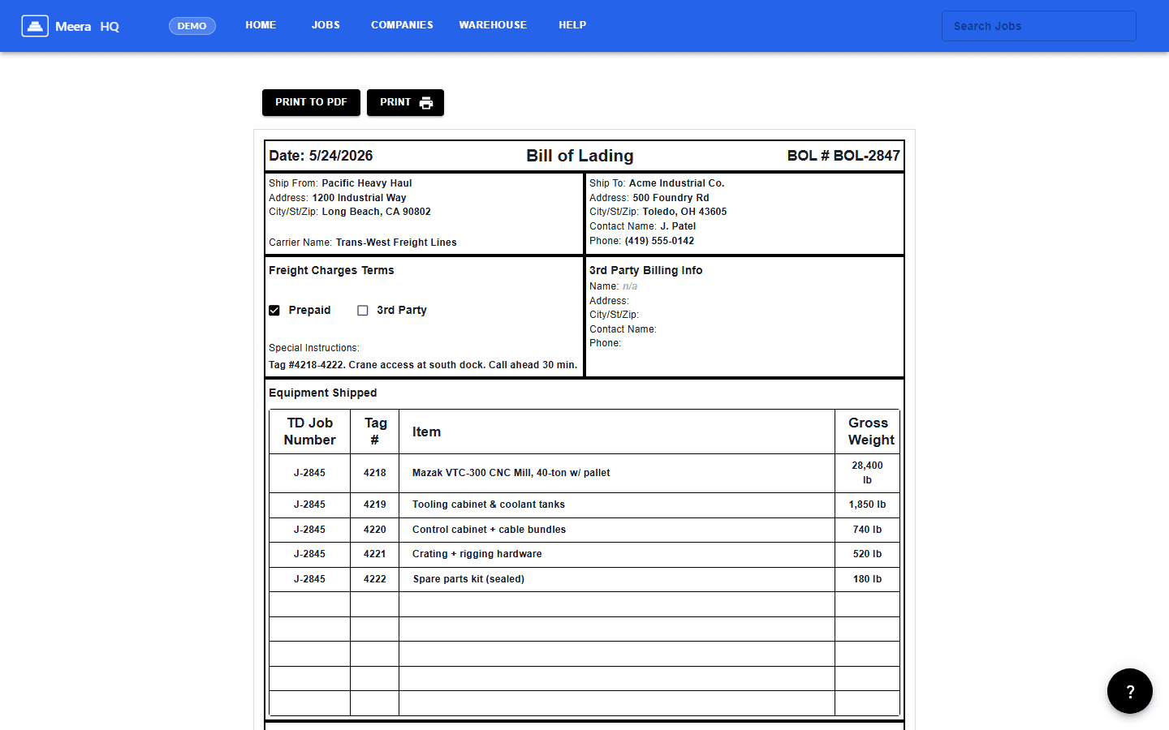
Task: Click phone number (419) 555-0142
Action: pos(659,241)
